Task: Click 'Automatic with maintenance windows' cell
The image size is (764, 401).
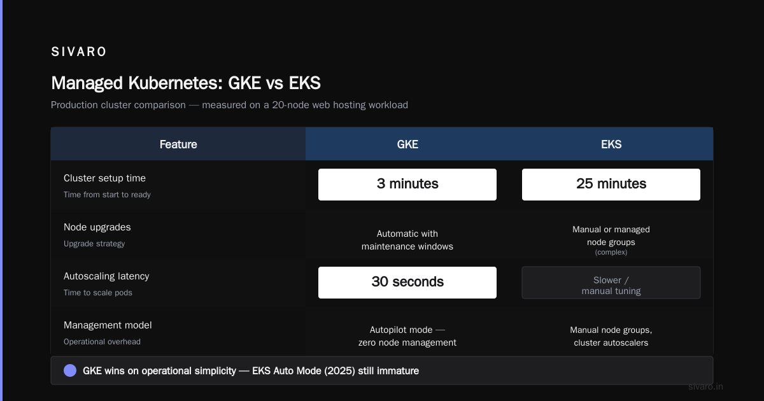Action: point(407,240)
